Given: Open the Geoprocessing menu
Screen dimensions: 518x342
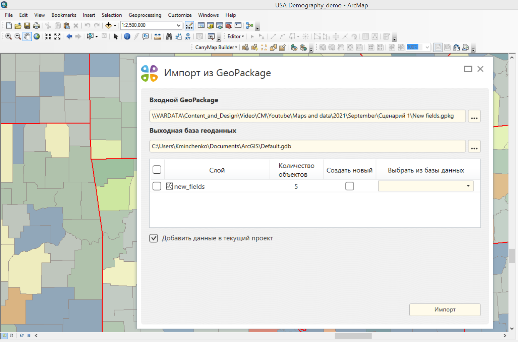Looking at the screenshot, I should pos(145,15).
